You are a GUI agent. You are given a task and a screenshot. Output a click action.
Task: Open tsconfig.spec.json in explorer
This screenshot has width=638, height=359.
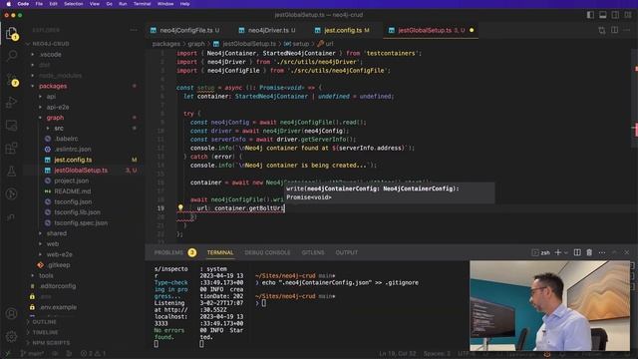[x=81, y=223]
